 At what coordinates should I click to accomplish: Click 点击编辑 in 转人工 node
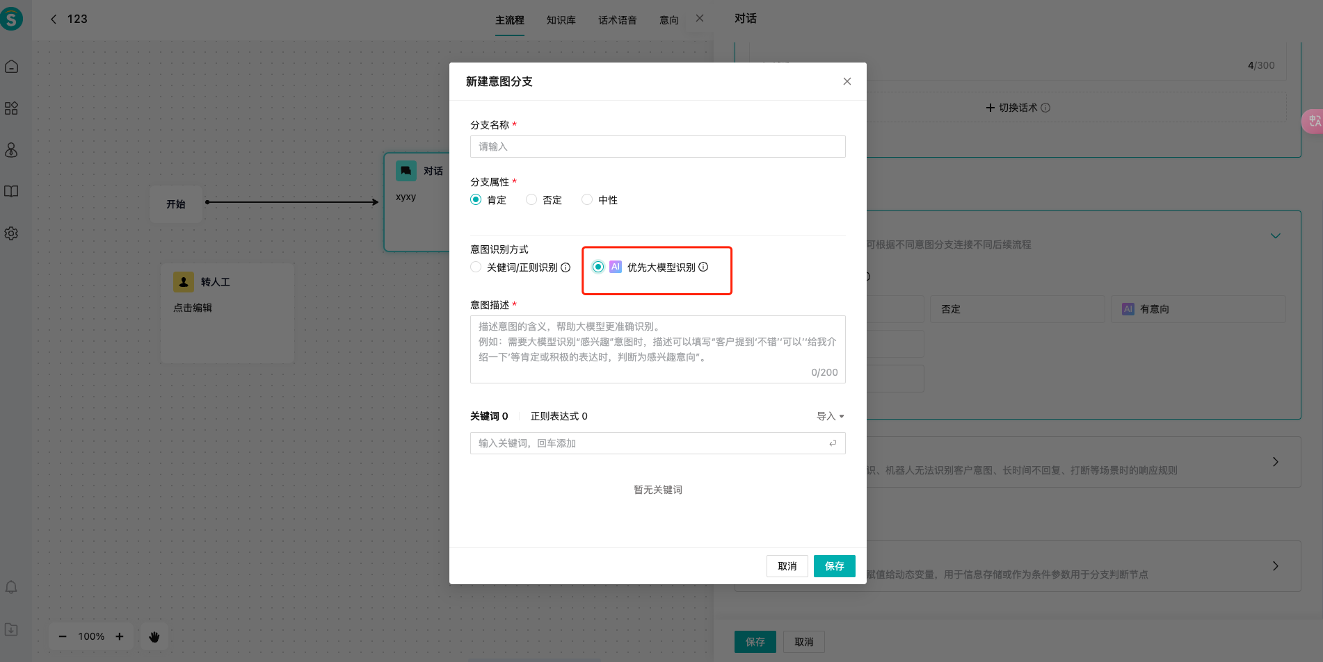(x=193, y=308)
